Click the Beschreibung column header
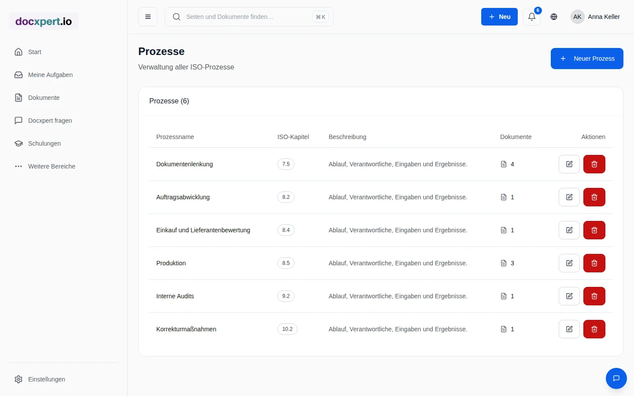 tap(347, 137)
